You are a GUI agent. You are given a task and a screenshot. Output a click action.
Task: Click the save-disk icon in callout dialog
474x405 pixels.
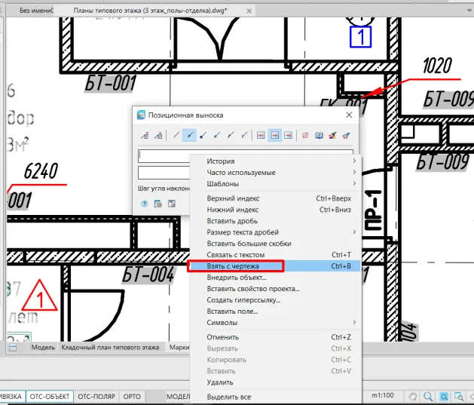click(171, 204)
